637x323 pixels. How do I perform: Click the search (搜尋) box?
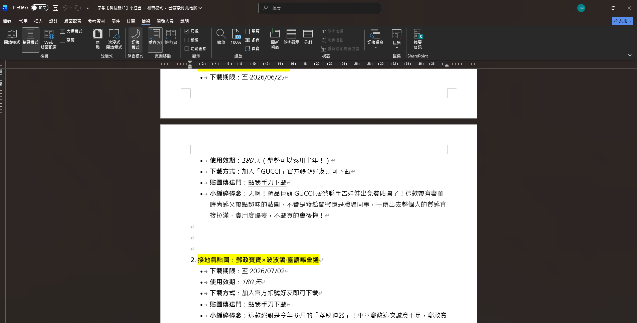point(319,8)
